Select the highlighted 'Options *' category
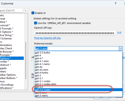This screenshot has width=125, height=101. [x=12, y=58]
